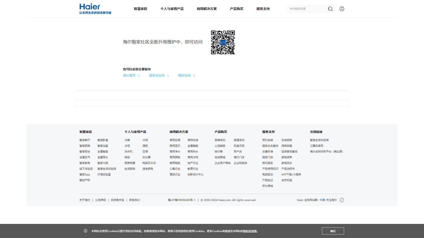
Task: Open 商用洗涤 footer link
Action: pos(193,140)
